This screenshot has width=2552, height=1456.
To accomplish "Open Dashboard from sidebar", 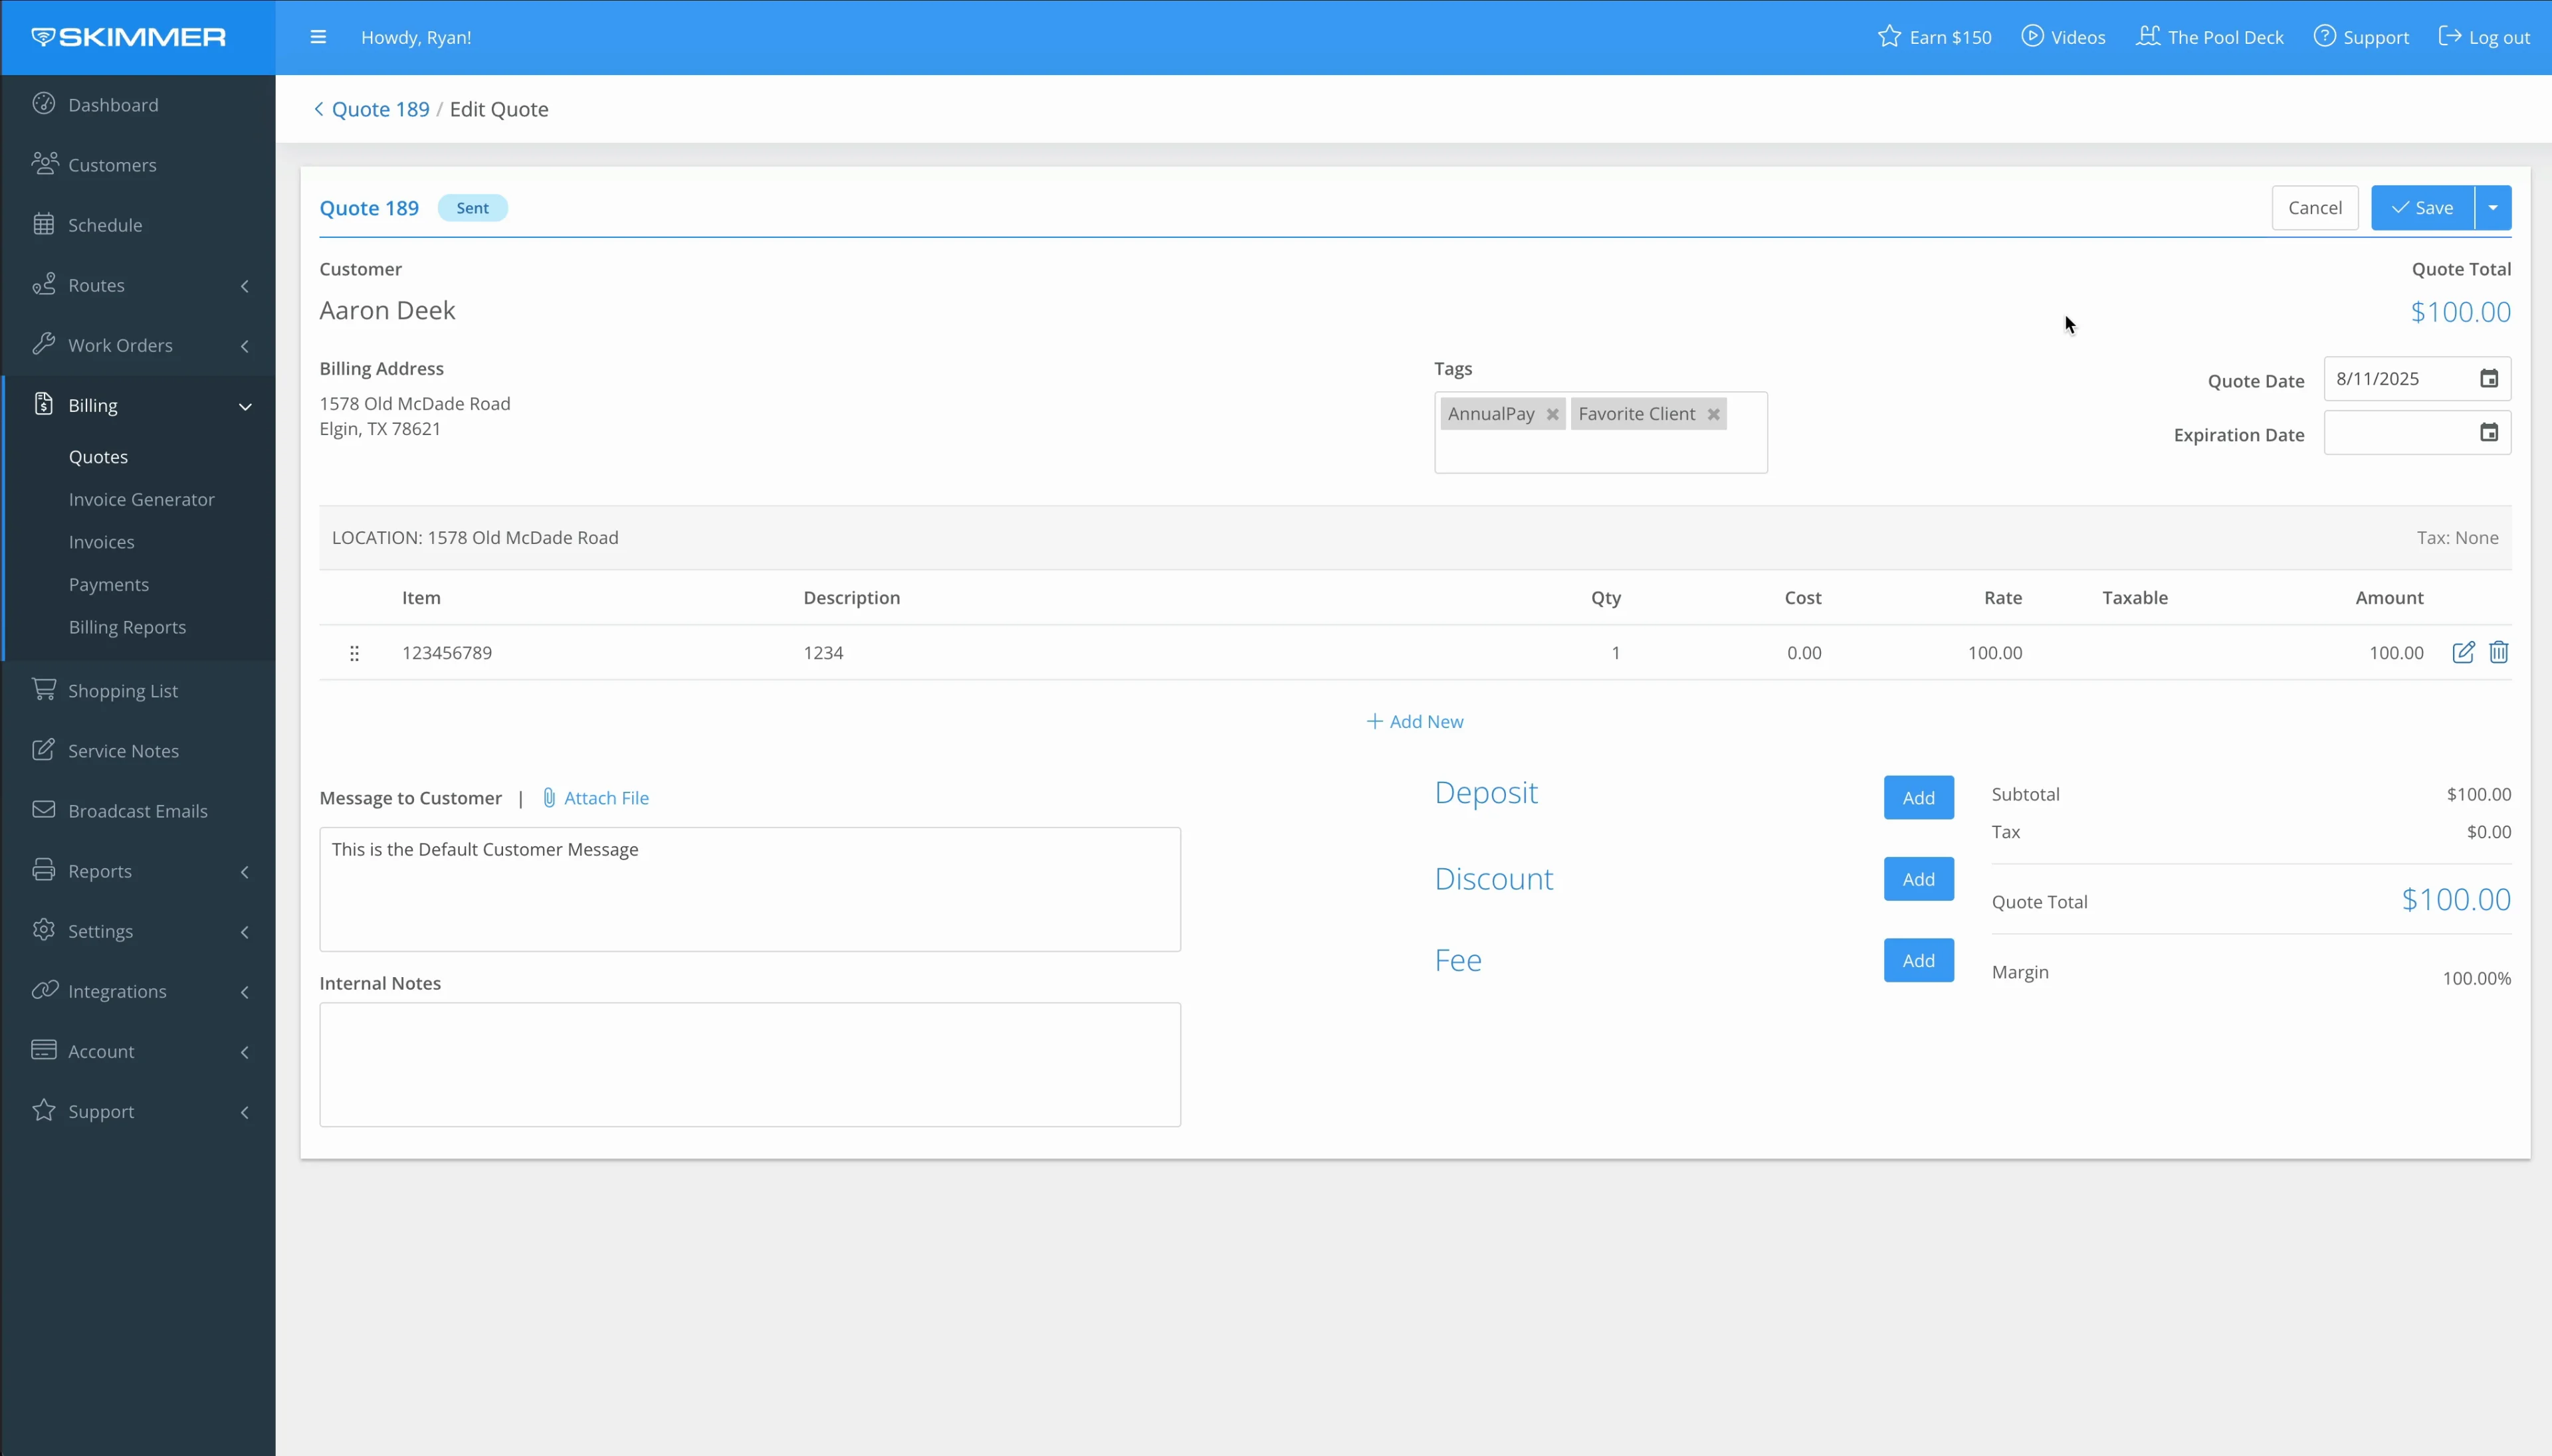I will click(x=138, y=105).
